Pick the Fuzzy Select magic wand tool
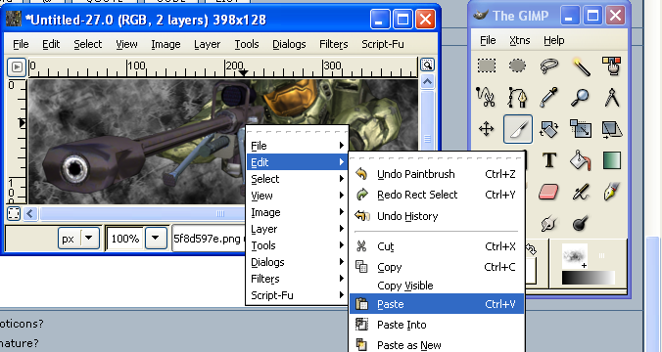The height and width of the screenshot is (352, 662). point(581,66)
